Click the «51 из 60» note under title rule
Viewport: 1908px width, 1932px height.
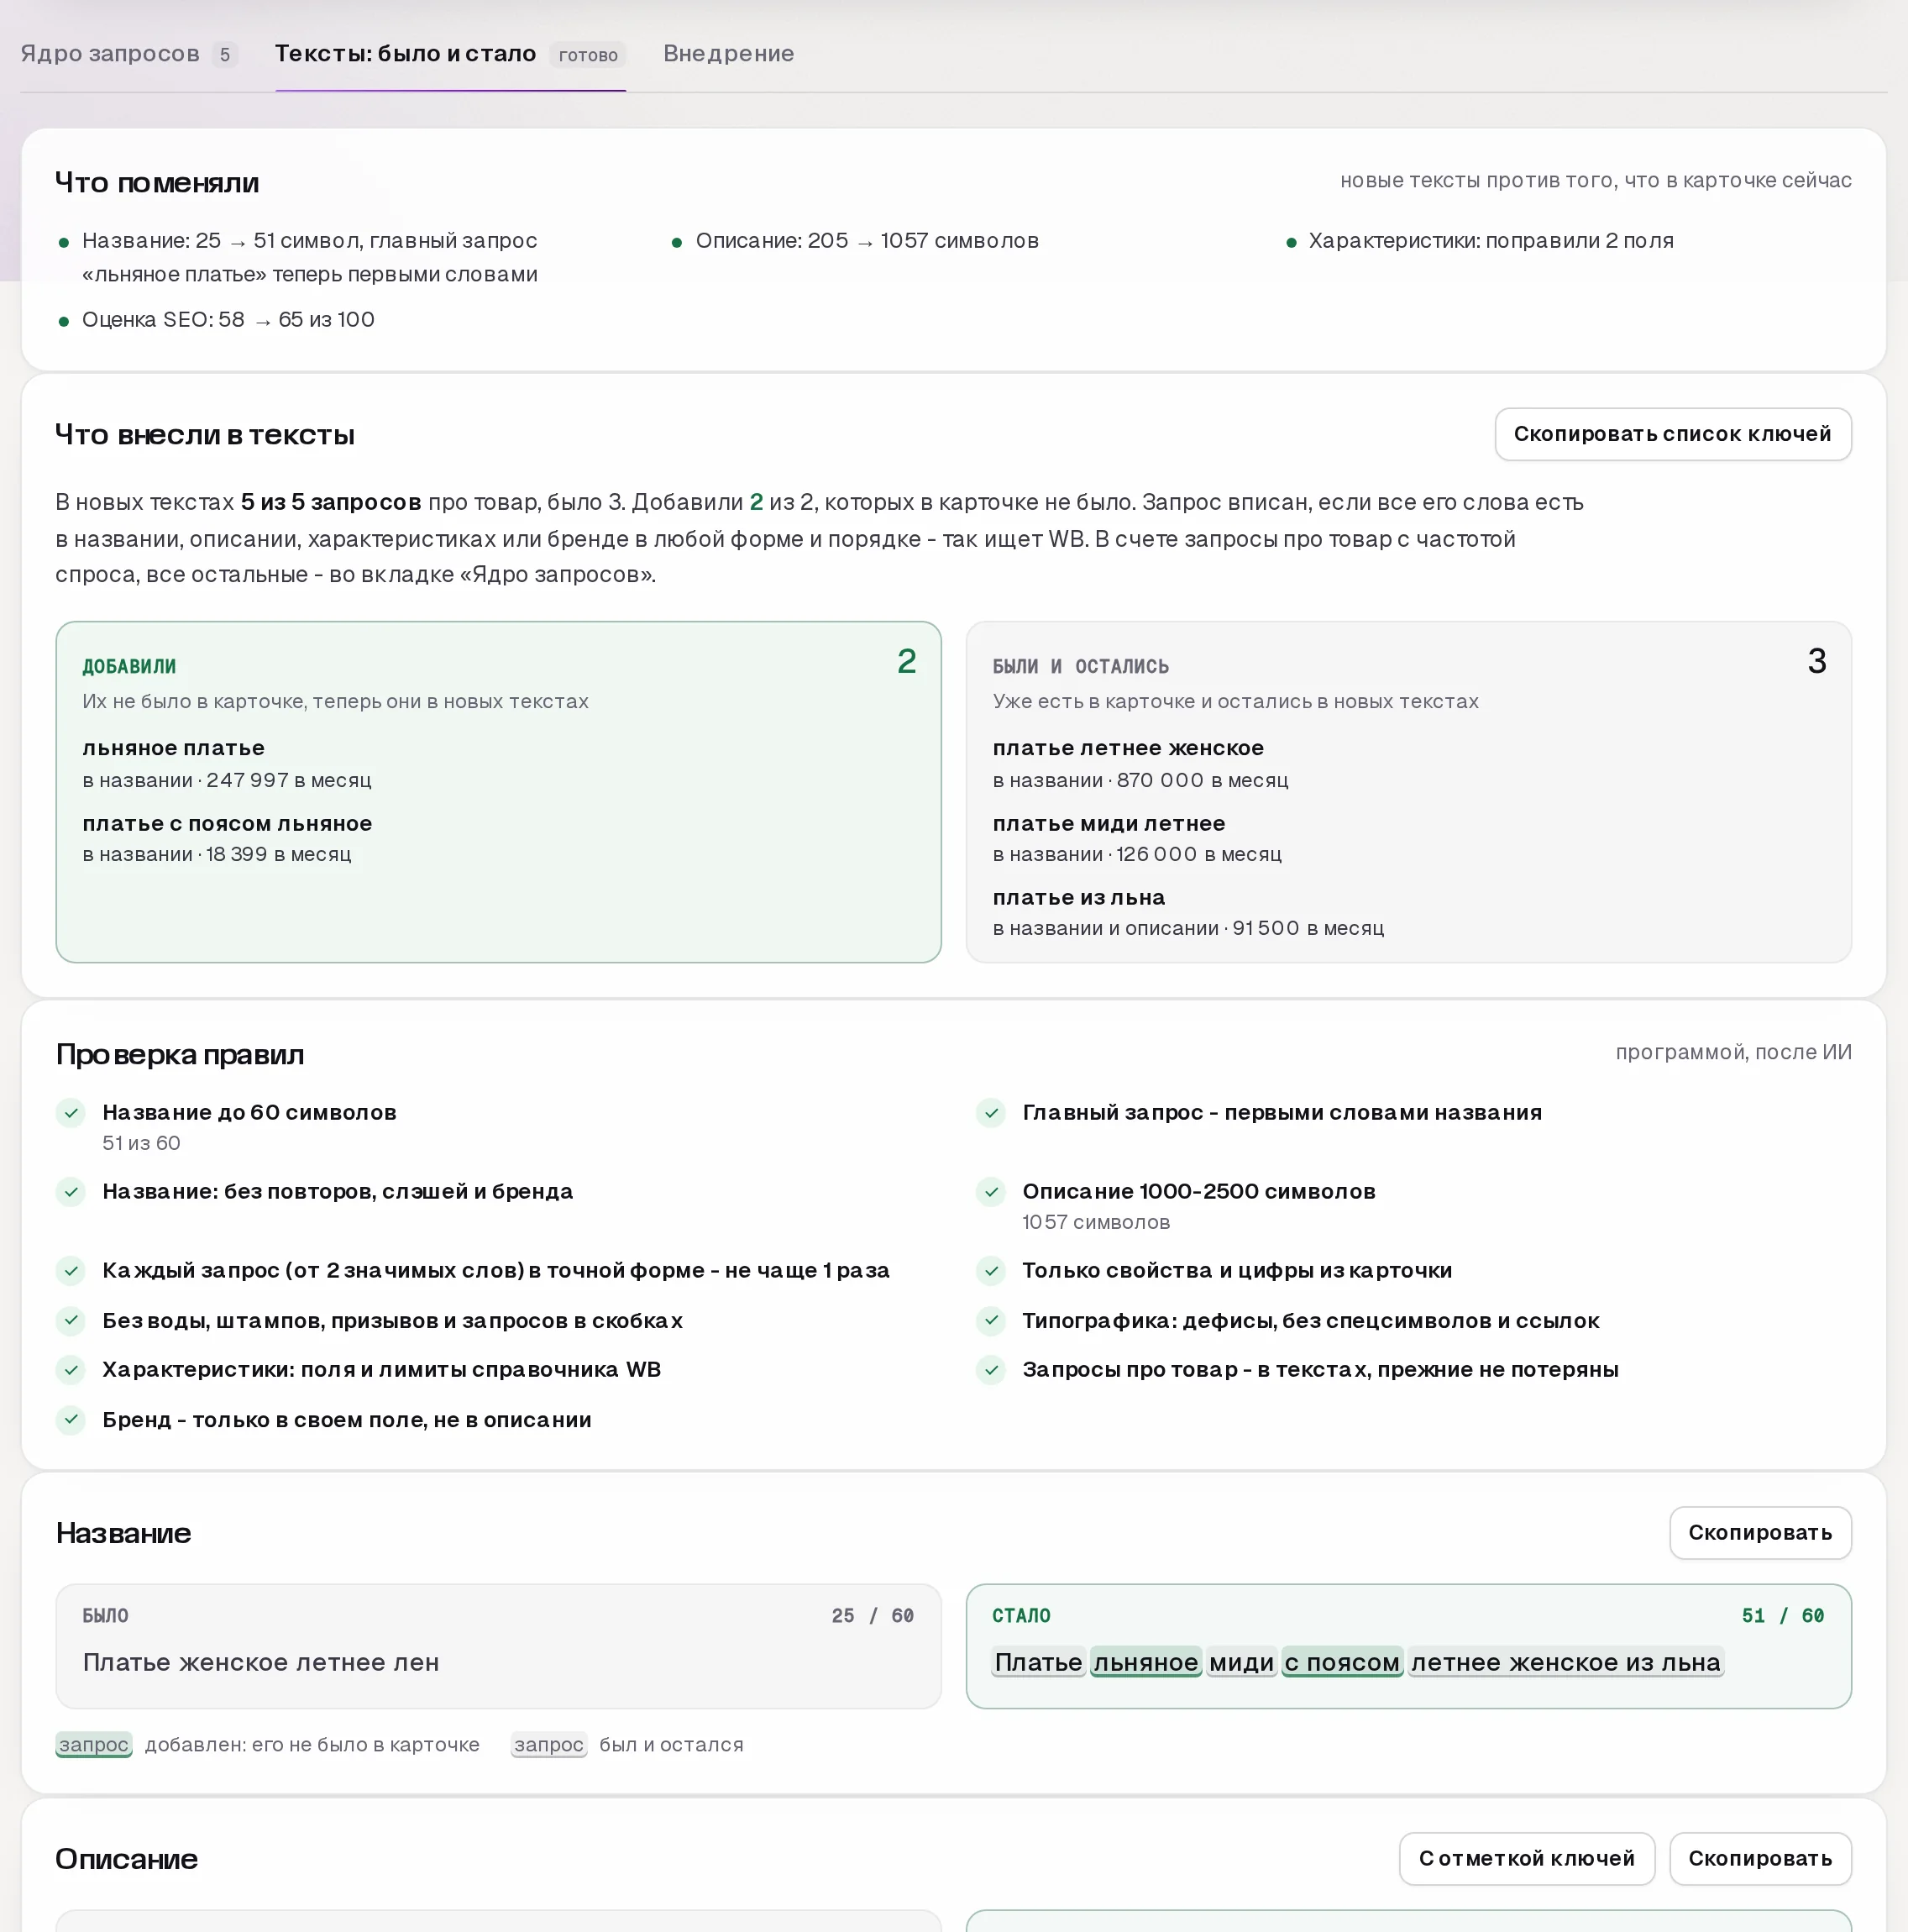[141, 1143]
